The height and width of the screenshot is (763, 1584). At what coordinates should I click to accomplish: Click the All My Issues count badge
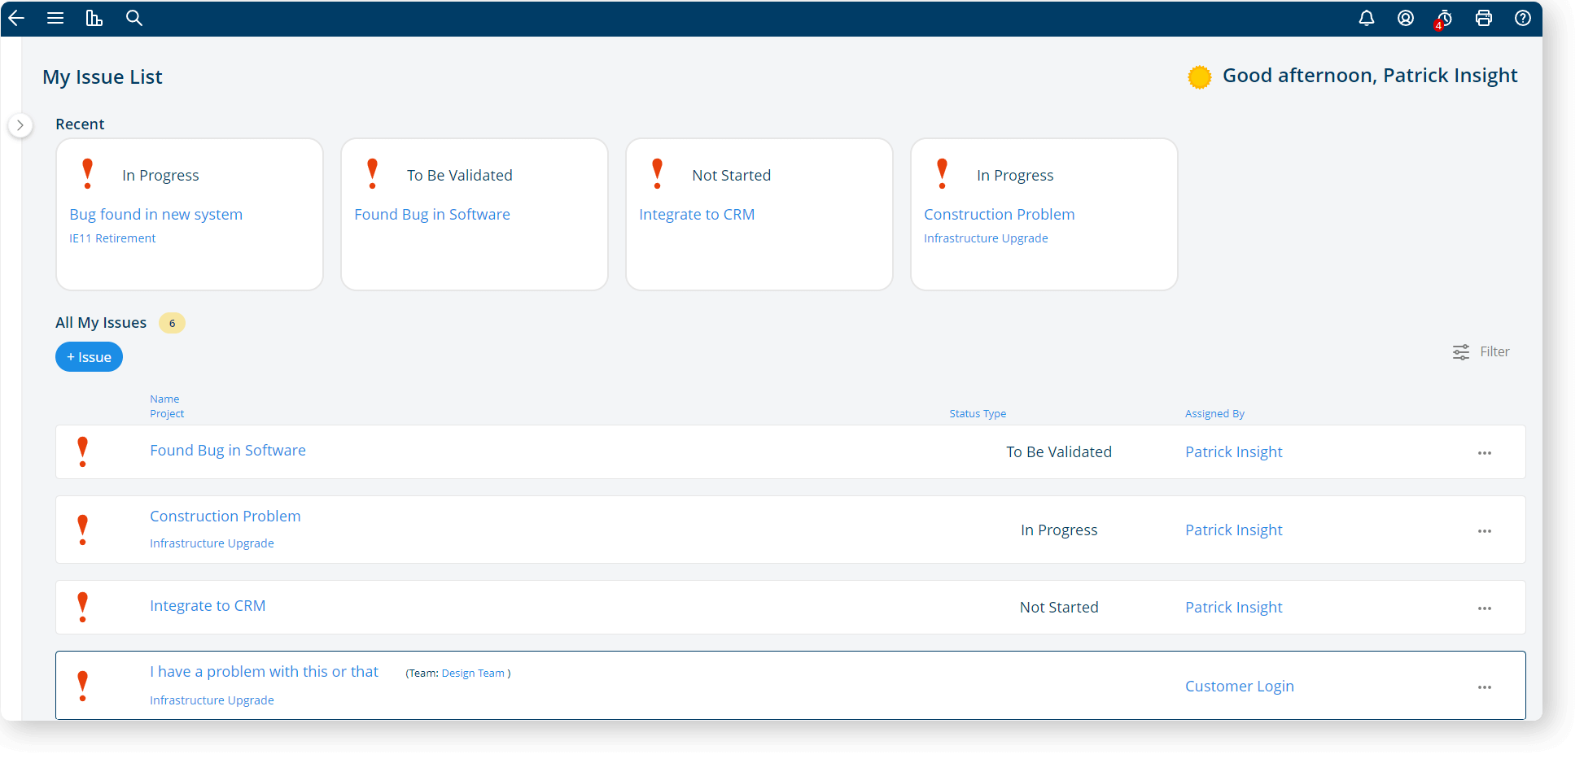click(x=172, y=324)
